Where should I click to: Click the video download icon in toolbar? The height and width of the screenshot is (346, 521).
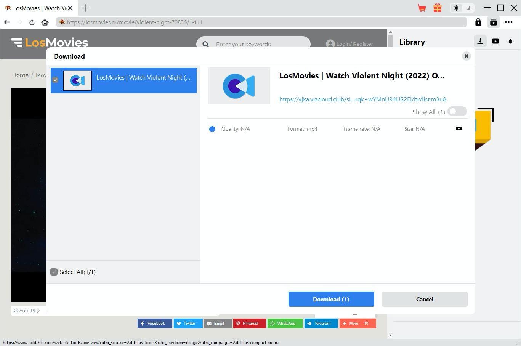(494, 22)
